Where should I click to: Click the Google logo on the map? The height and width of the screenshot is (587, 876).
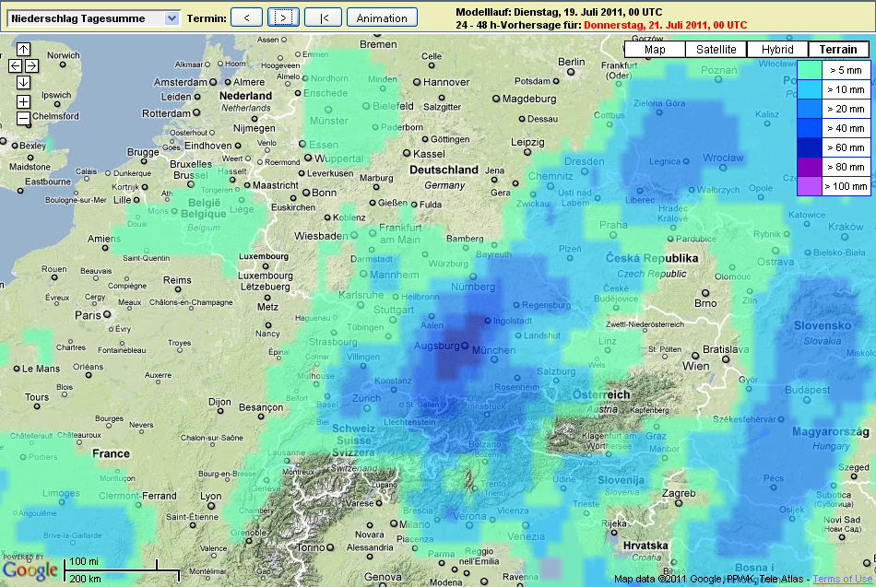point(30,570)
